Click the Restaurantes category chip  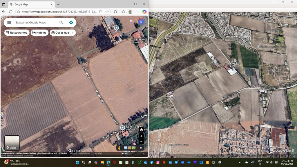pos(17,33)
